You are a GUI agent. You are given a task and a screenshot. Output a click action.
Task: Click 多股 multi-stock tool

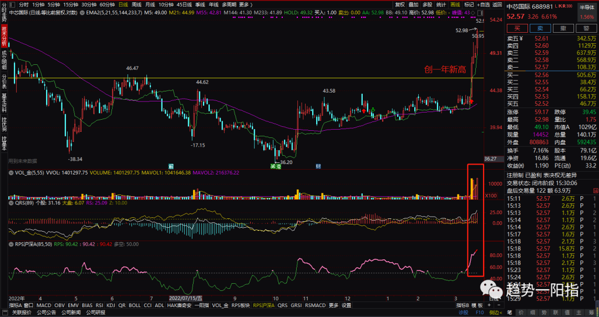click(427, 4)
